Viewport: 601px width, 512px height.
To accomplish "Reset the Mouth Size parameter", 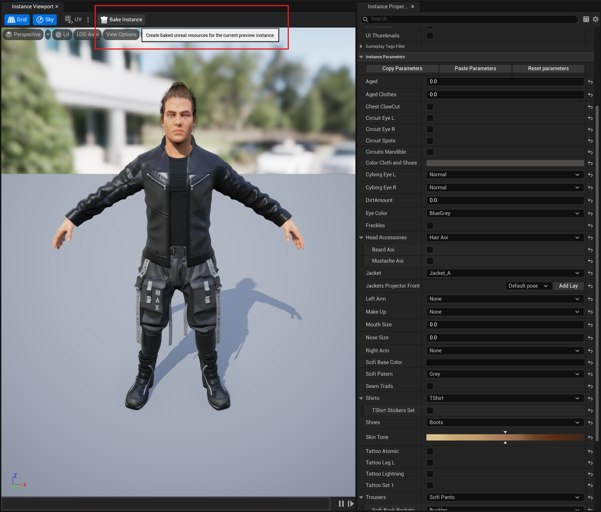I will (590, 325).
